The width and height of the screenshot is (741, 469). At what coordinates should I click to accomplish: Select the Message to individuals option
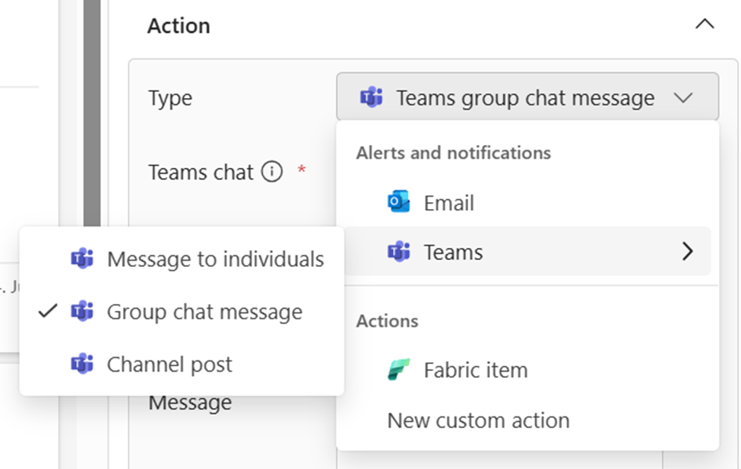(215, 259)
